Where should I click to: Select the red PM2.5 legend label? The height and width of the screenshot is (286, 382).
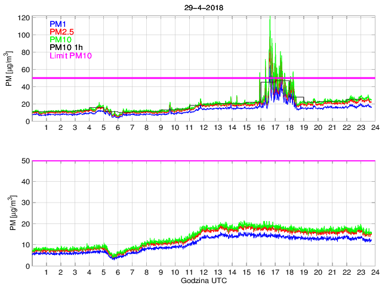click(x=61, y=31)
